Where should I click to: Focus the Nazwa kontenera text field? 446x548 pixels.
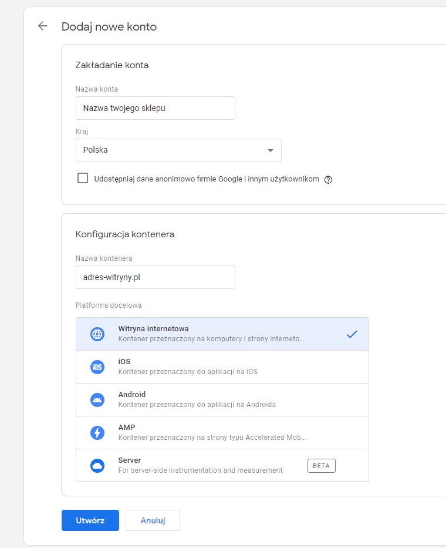156,277
